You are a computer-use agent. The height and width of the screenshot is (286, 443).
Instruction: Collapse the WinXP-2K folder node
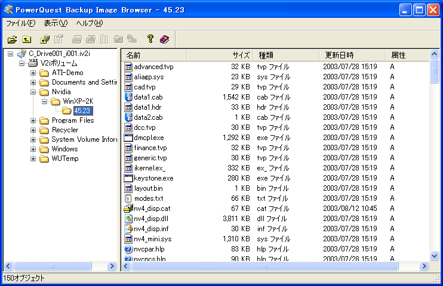pyautogui.click(x=44, y=101)
